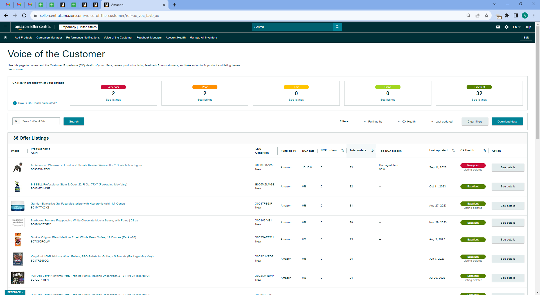Screen dimensions: 540x295
Task: Sort by the Last updated column arrows
Action: [x=453, y=151]
